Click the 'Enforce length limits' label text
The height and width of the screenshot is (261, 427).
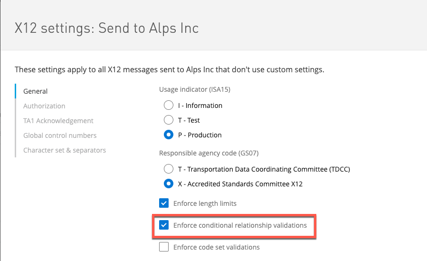click(x=205, y=203)
